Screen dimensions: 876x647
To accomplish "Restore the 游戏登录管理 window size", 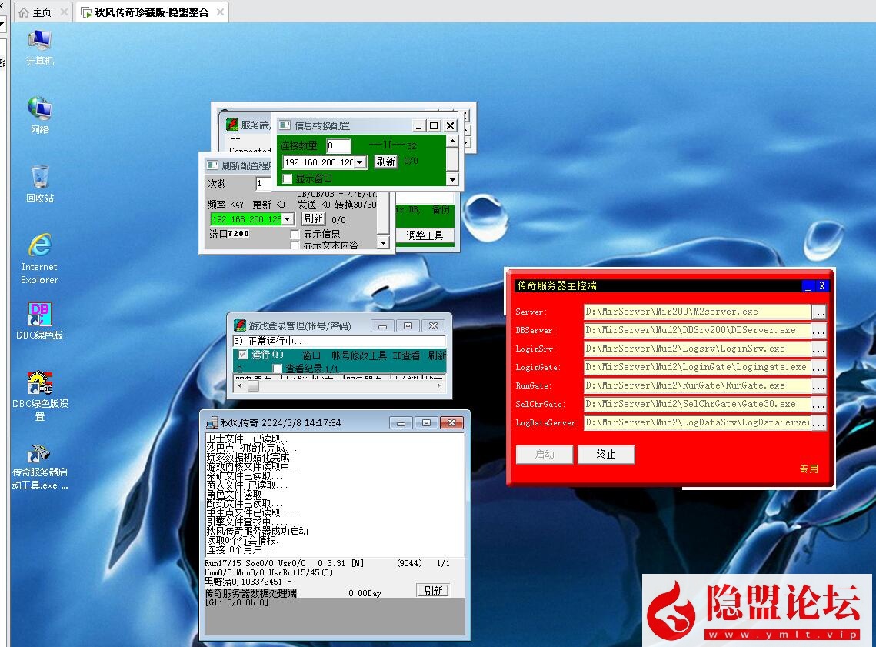I will pyautogui.click(x=408, y=325).
